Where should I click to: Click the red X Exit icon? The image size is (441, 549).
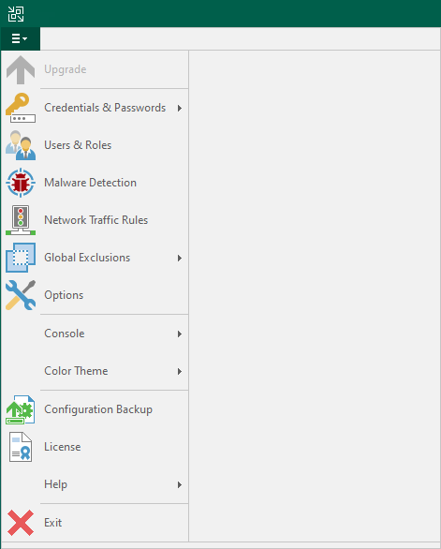click(x=21, y=523)
